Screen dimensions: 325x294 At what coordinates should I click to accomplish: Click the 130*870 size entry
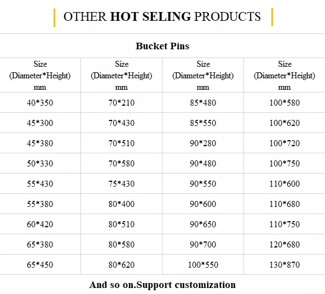pyautogui.click(x=285, y=265)
